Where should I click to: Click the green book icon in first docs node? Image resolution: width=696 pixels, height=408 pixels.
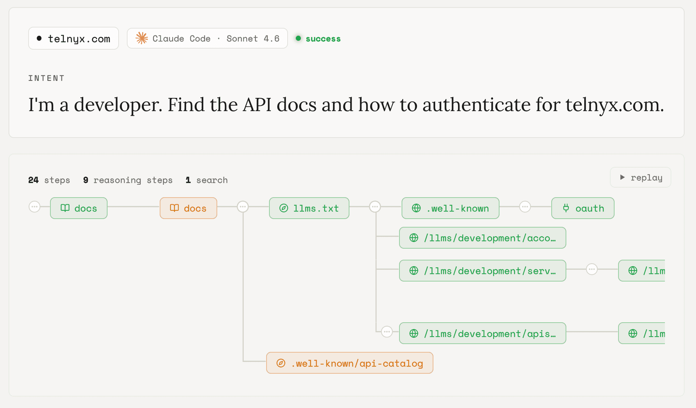(x=65, y=208)
